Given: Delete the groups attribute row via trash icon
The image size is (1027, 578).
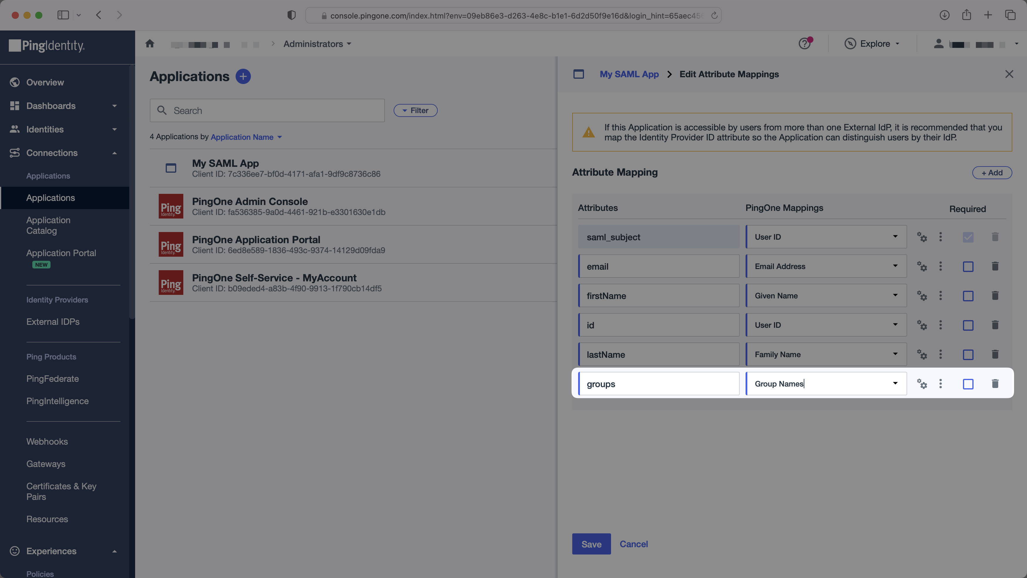Looking at the screenshot, I should click(995, 384).
